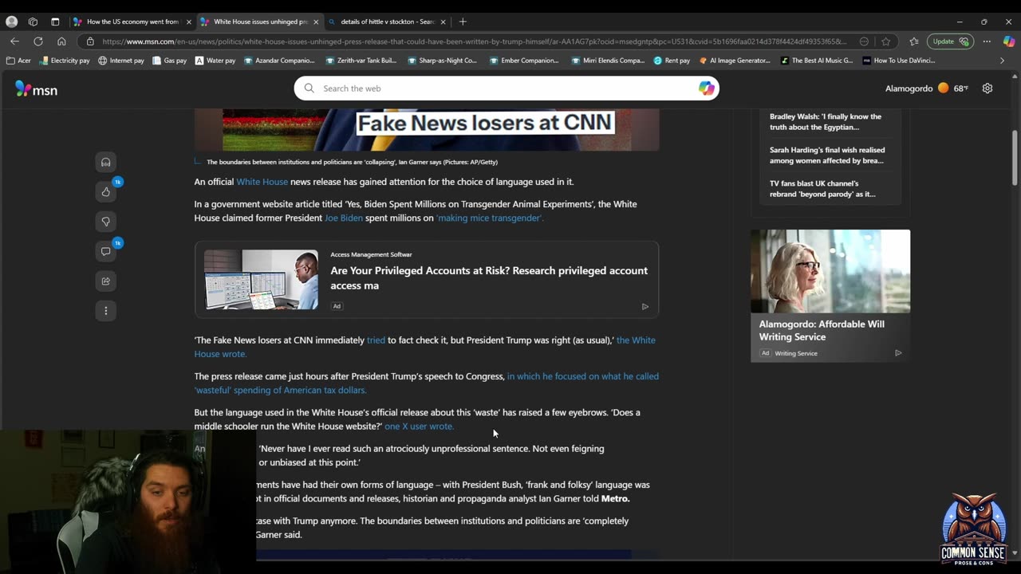Open 'The Best AI Music G...' bookmark
This screenshot has width=1021, height=574.
click(817, 61)
